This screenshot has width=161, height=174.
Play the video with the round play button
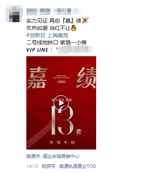point(61,103)
